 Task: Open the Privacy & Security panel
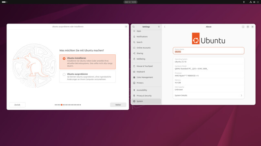146,96
